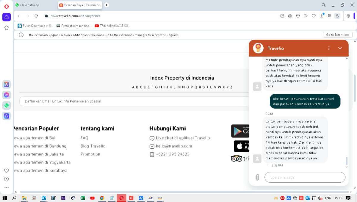Open Sewa apartemen di Jakarta link
The height and width of the screenshot is (202, 357).
click(x=39, y=154)
